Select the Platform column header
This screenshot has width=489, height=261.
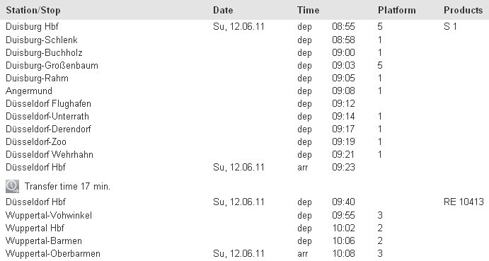coord(397,11)
